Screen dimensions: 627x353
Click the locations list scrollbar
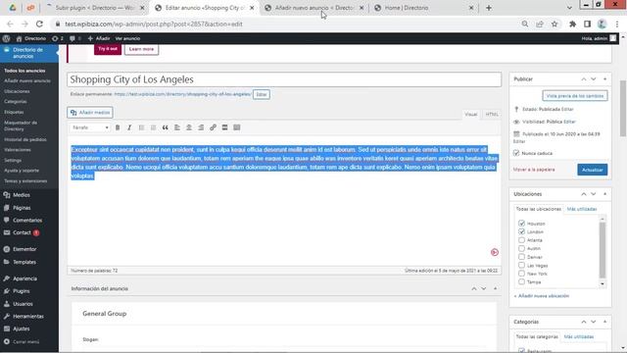tap(603, 250)
